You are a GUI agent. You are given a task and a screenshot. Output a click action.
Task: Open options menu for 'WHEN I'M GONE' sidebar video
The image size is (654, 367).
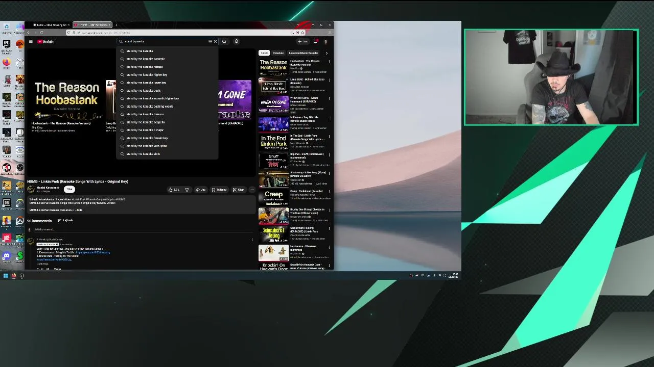coord(329,99)
